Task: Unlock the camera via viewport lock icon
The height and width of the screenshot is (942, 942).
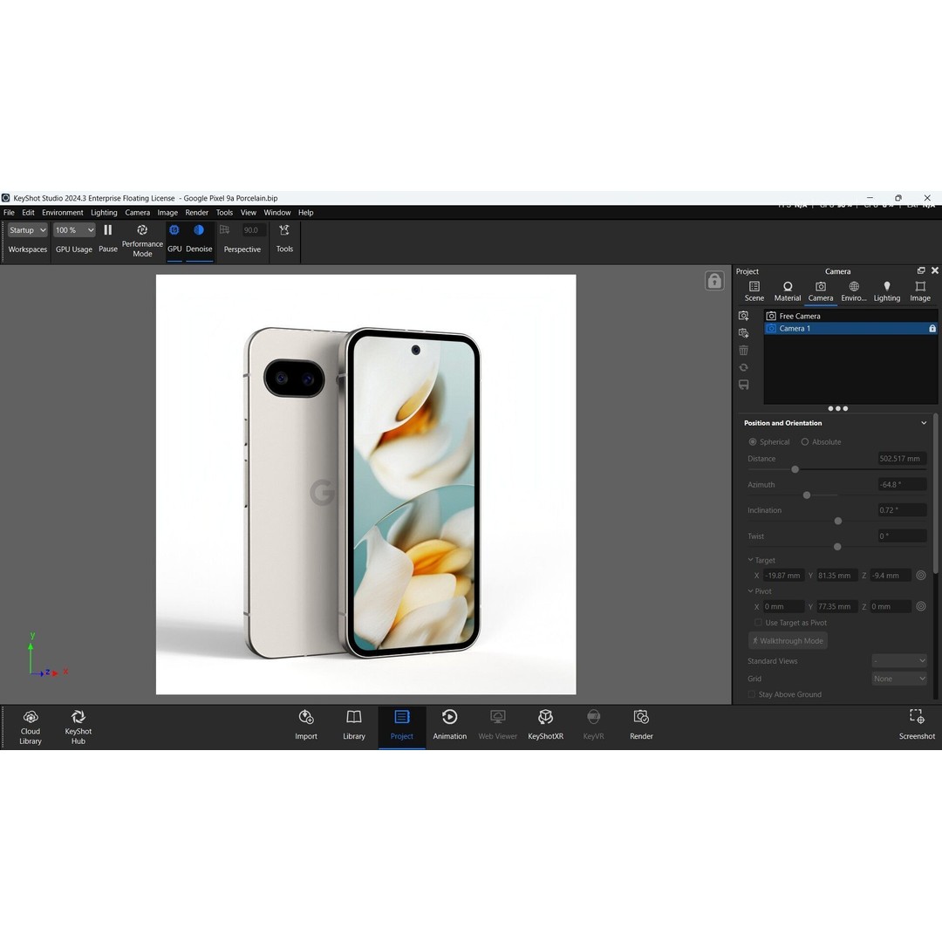Action: point(714,281)
